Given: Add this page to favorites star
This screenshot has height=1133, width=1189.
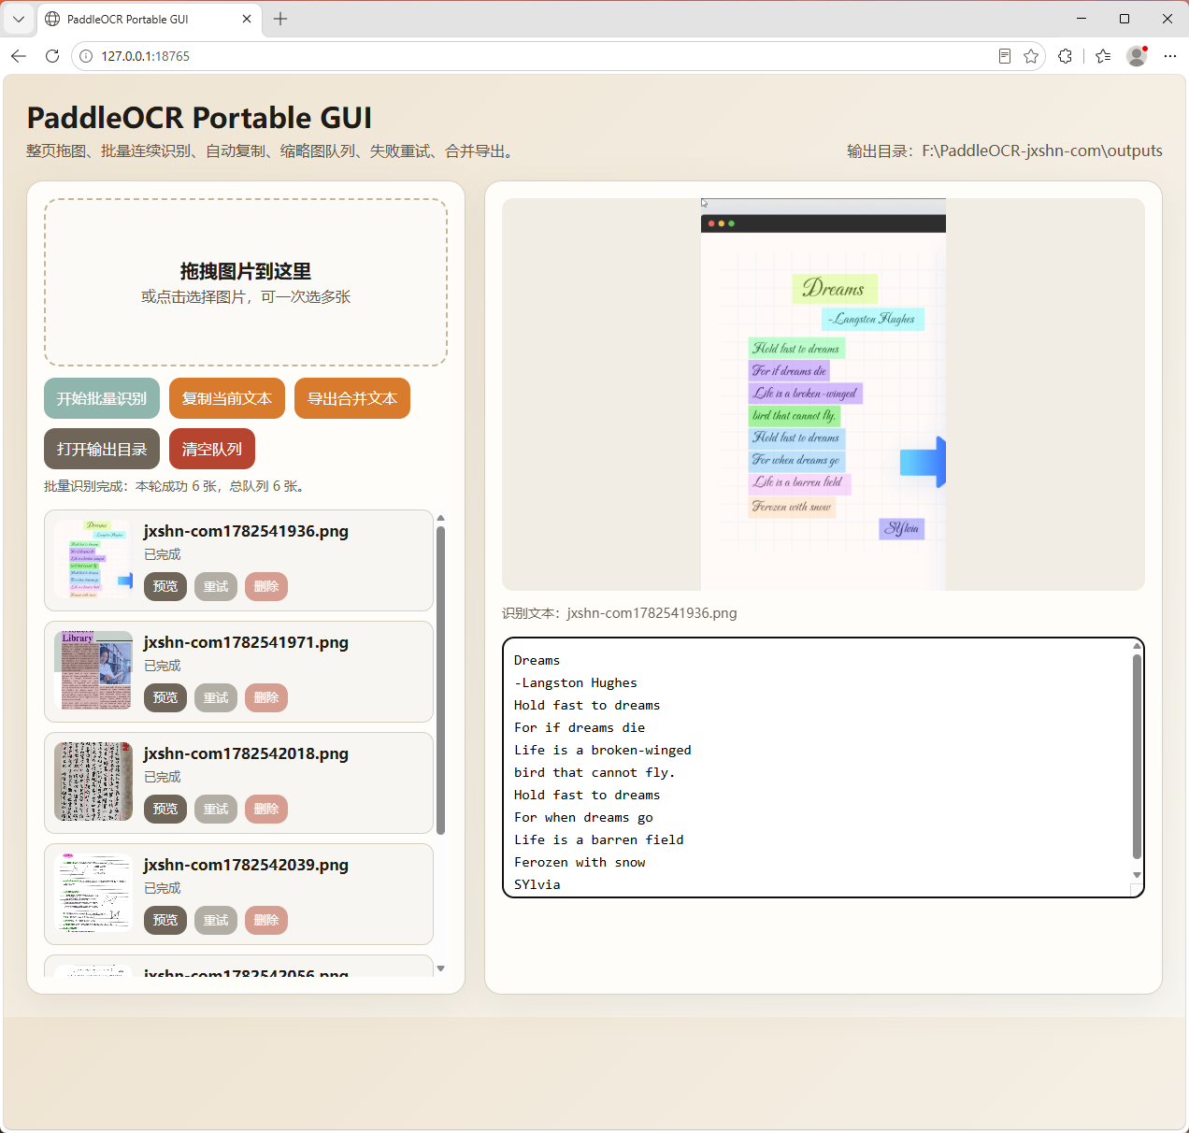Looking at the screenshot, I should 1031,56.
